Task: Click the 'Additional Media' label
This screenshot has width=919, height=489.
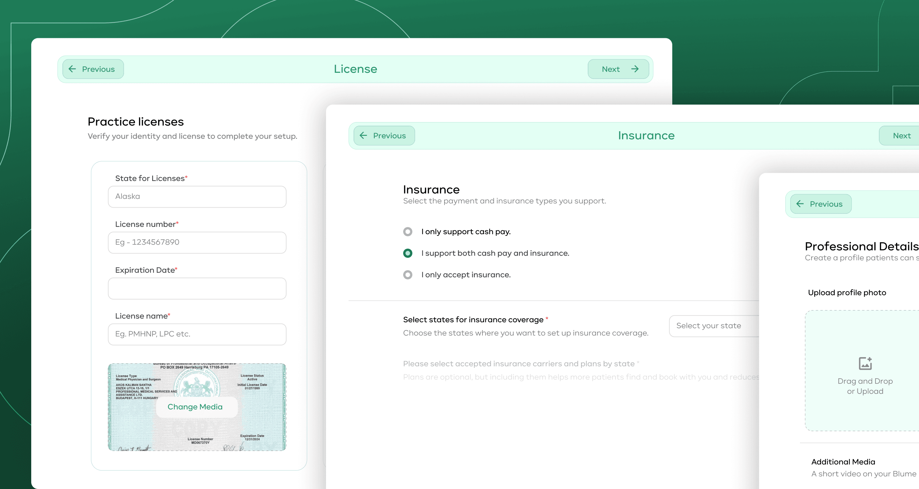Action: coord(843,462)
